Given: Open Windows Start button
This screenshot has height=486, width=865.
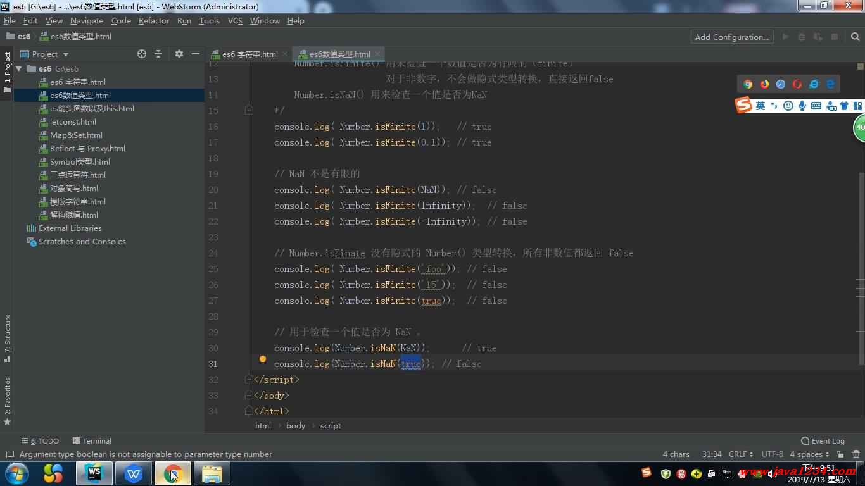Looking at the screenshot, I should (x=16, y=473).
